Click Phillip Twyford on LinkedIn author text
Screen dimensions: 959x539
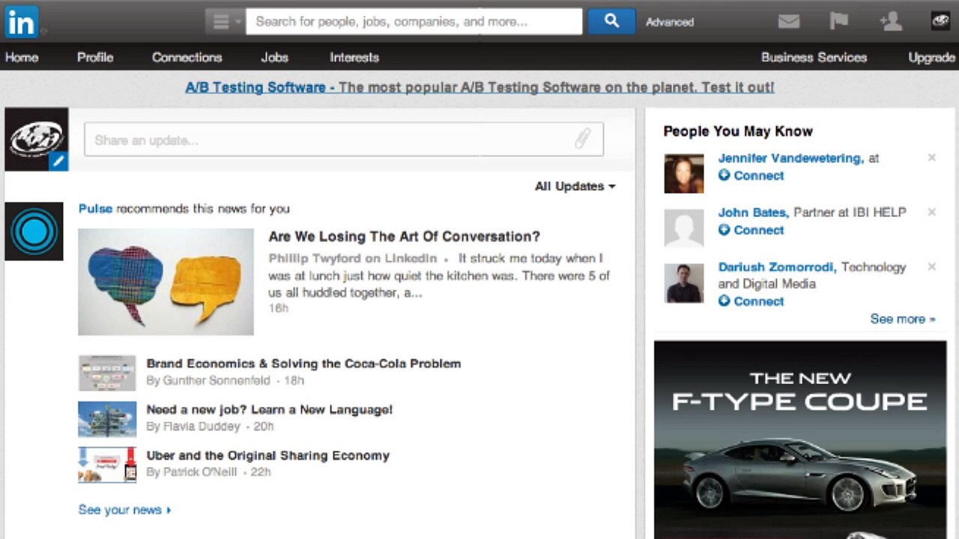353,258
